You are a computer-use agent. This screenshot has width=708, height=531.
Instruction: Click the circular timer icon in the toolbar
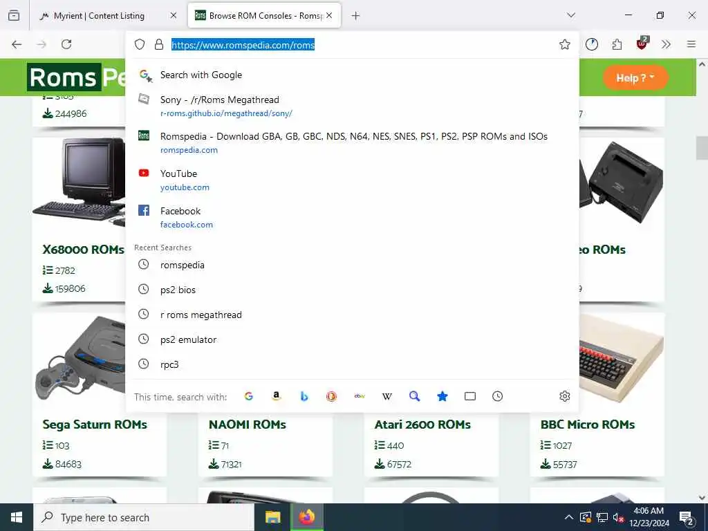(x=592, y=44)
